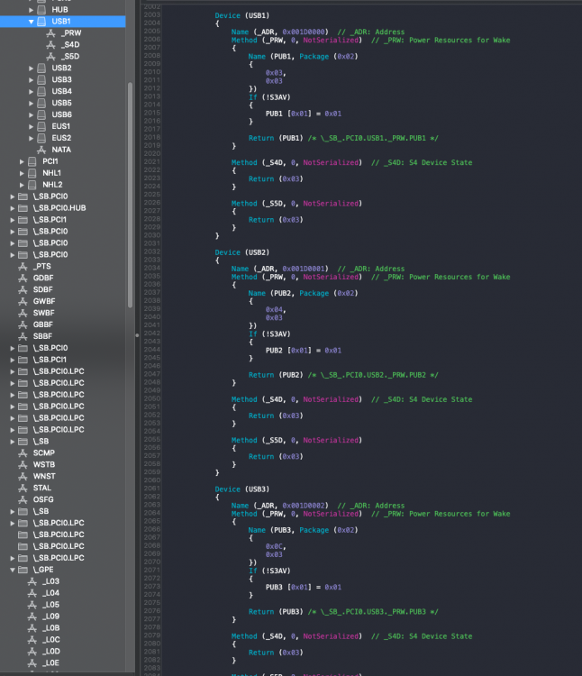The width and height of the screenshot is (582, 676).
Task: Select the _L0D method icon
Action: [32, 652]
